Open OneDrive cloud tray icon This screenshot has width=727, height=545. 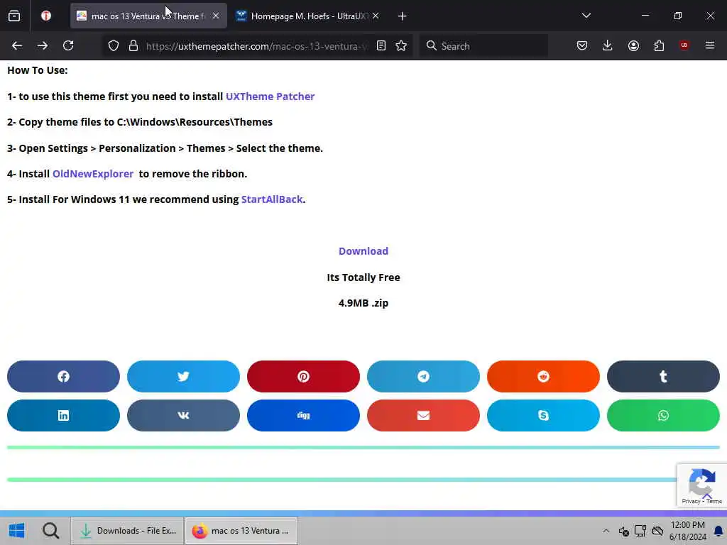point(657,531)
